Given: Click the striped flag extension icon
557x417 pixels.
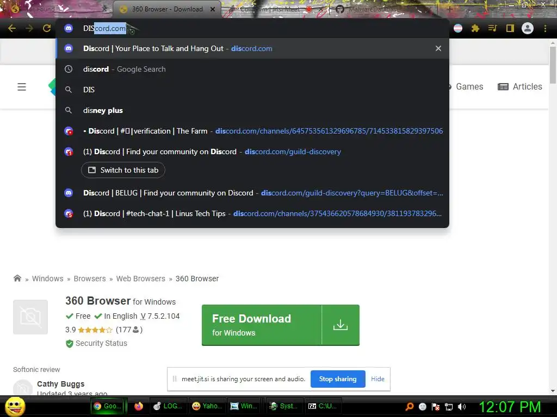Looking at the screenshot, I should [x=458, y=28].
